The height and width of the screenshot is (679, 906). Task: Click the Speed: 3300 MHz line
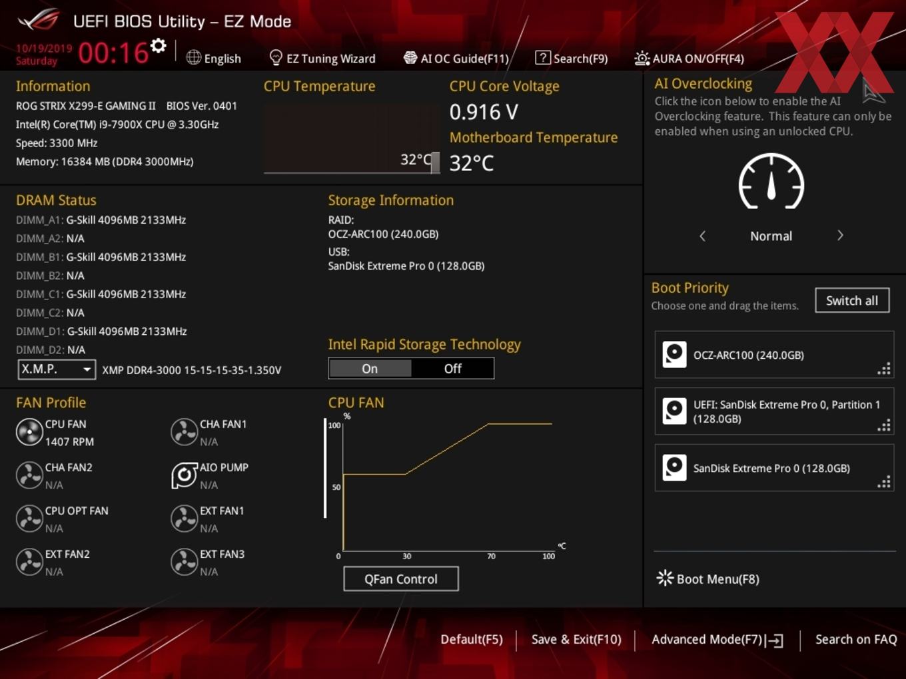[x=57, y=143]
